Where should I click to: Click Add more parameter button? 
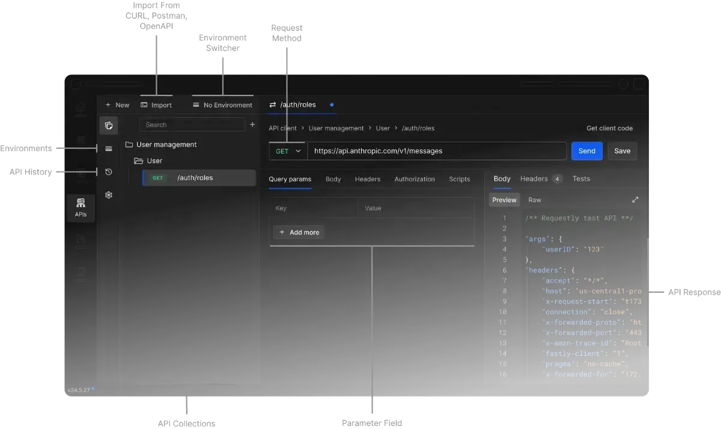(x=299, y=232)
